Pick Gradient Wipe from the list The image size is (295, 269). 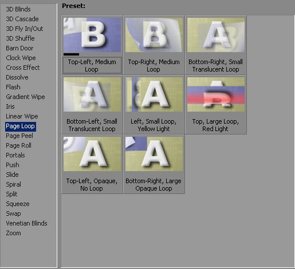[25, 97]
